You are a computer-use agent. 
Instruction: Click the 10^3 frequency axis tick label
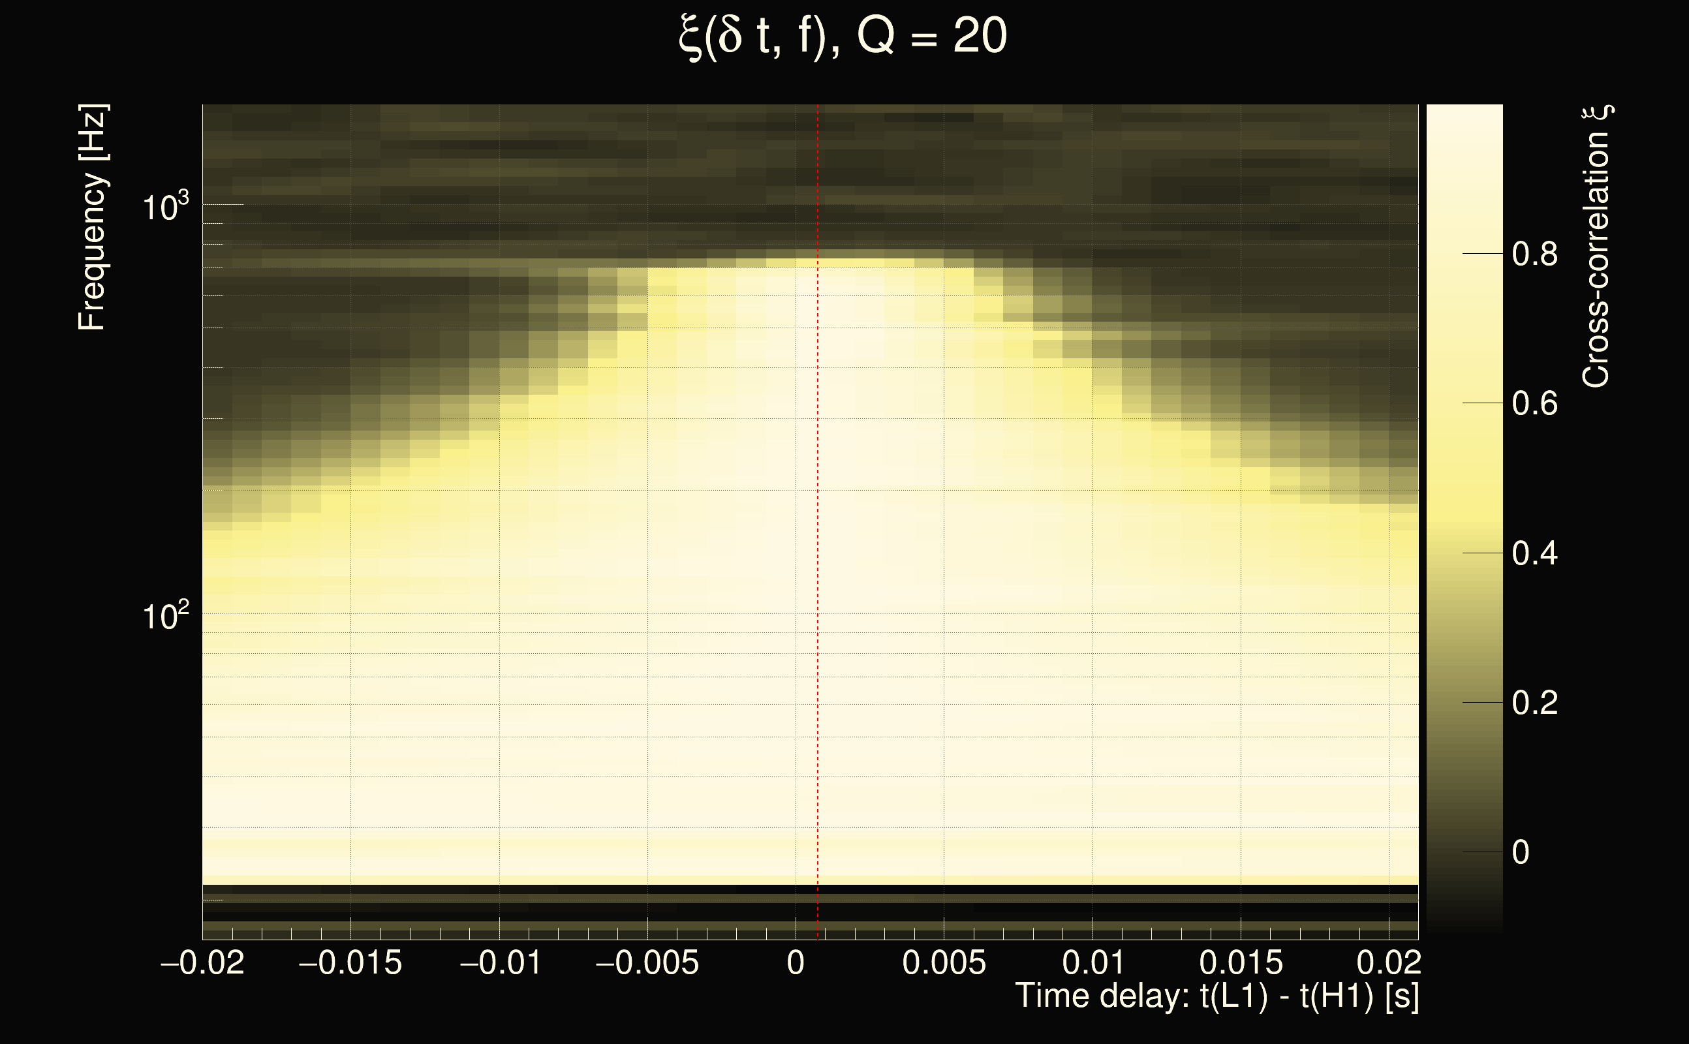tap(165, 206)
